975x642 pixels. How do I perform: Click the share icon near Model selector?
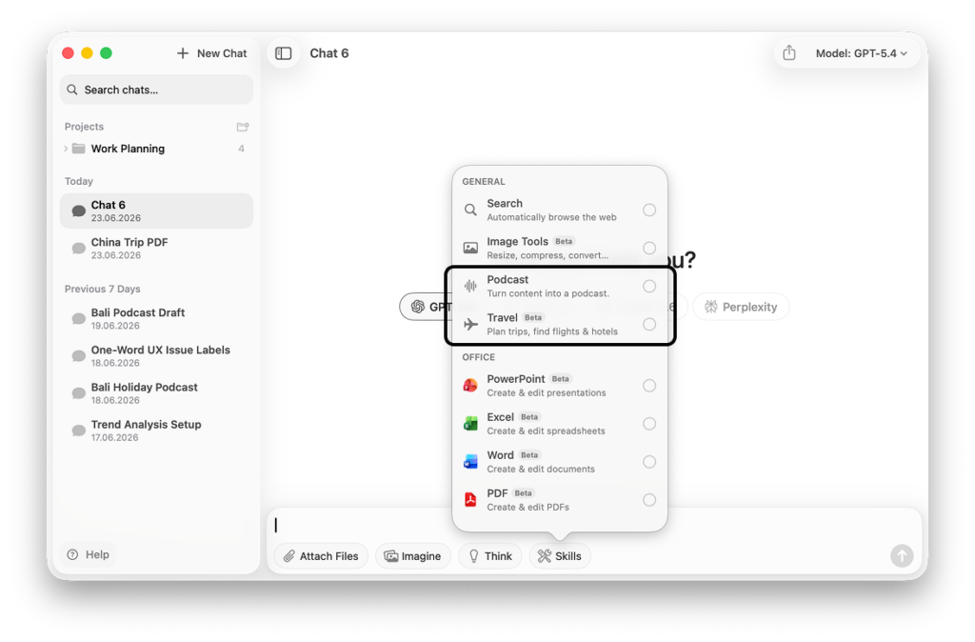click(x=789, y=53)
